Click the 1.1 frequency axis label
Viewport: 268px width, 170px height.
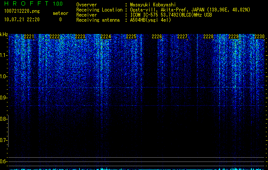coord(4,55)
